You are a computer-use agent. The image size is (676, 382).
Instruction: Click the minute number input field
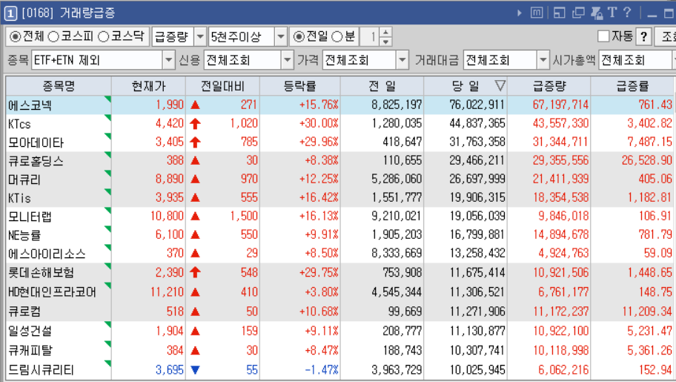coord(370,36)
